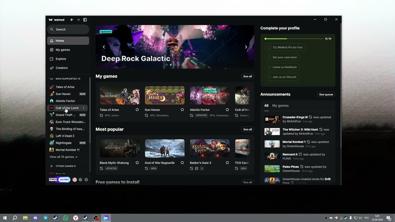The width and height of the screenshot is (395, 222).
Task: Open Windows taskbar search
Action: coord(15,218)
